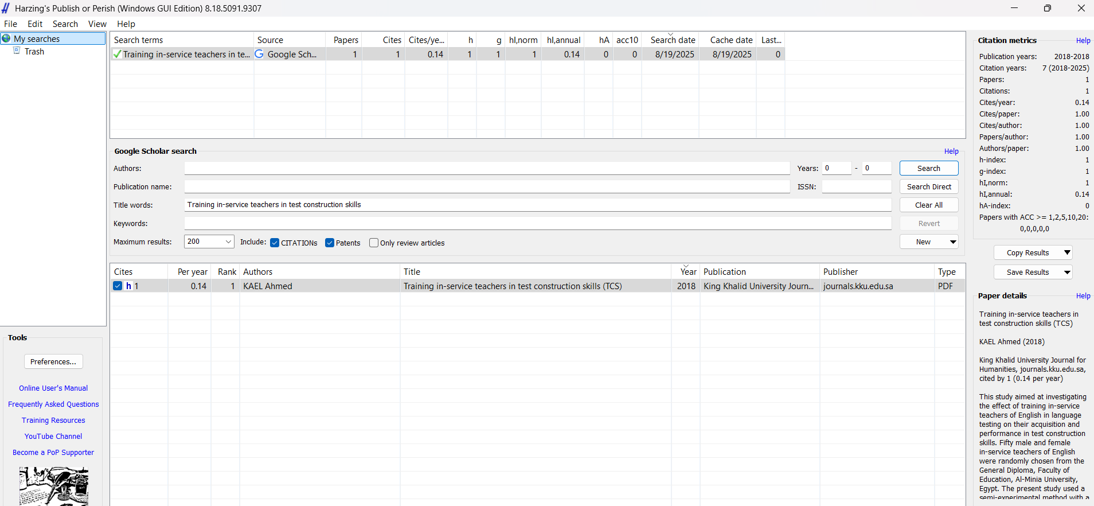Viewport: 1094px width, 506px height.
Task: Sort results by Type column header
Action: pos(950,271)
